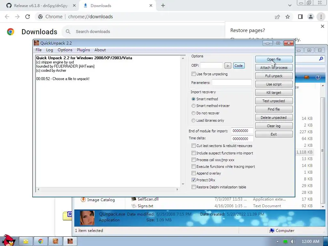Open the Options menu in QuickUnpack

[x=65, y=50]
